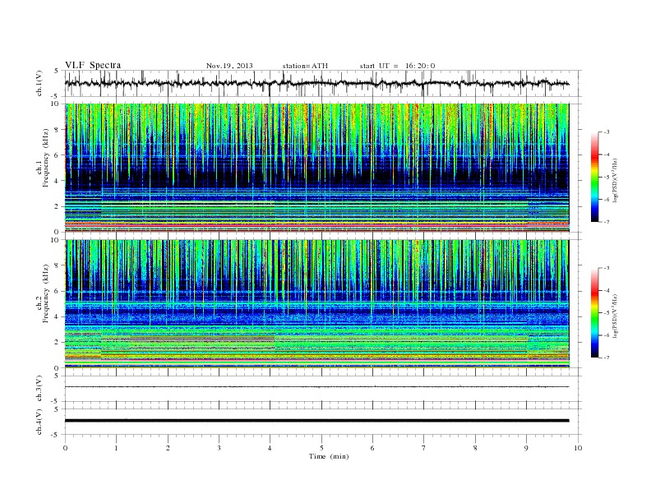
Task: Click the 'ch.2 Frequency (kHz)' axis label
Action: click(43, 293)
